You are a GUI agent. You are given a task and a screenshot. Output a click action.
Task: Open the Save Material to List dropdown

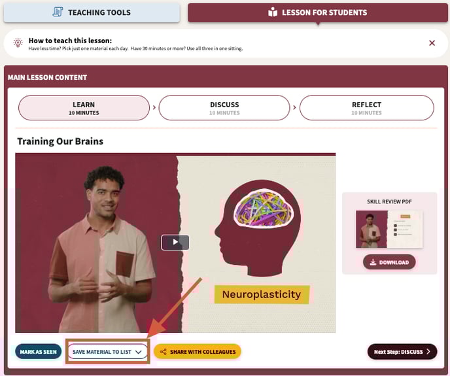(x=107, y=352)
